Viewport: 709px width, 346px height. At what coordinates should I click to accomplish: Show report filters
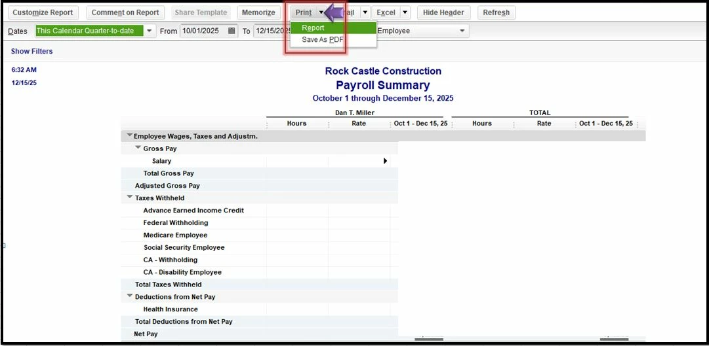click(x=31, y=51)
